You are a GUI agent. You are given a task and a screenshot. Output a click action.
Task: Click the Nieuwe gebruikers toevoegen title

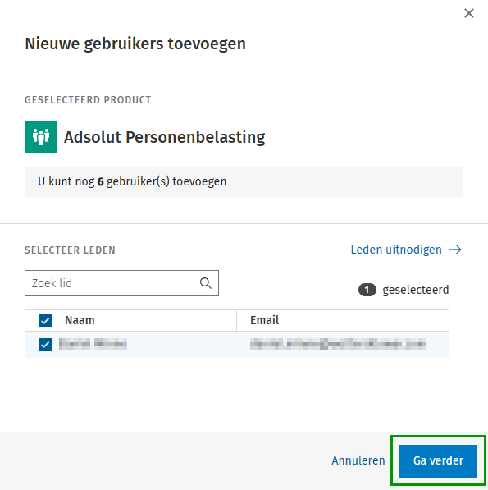(x=135, y=44)
